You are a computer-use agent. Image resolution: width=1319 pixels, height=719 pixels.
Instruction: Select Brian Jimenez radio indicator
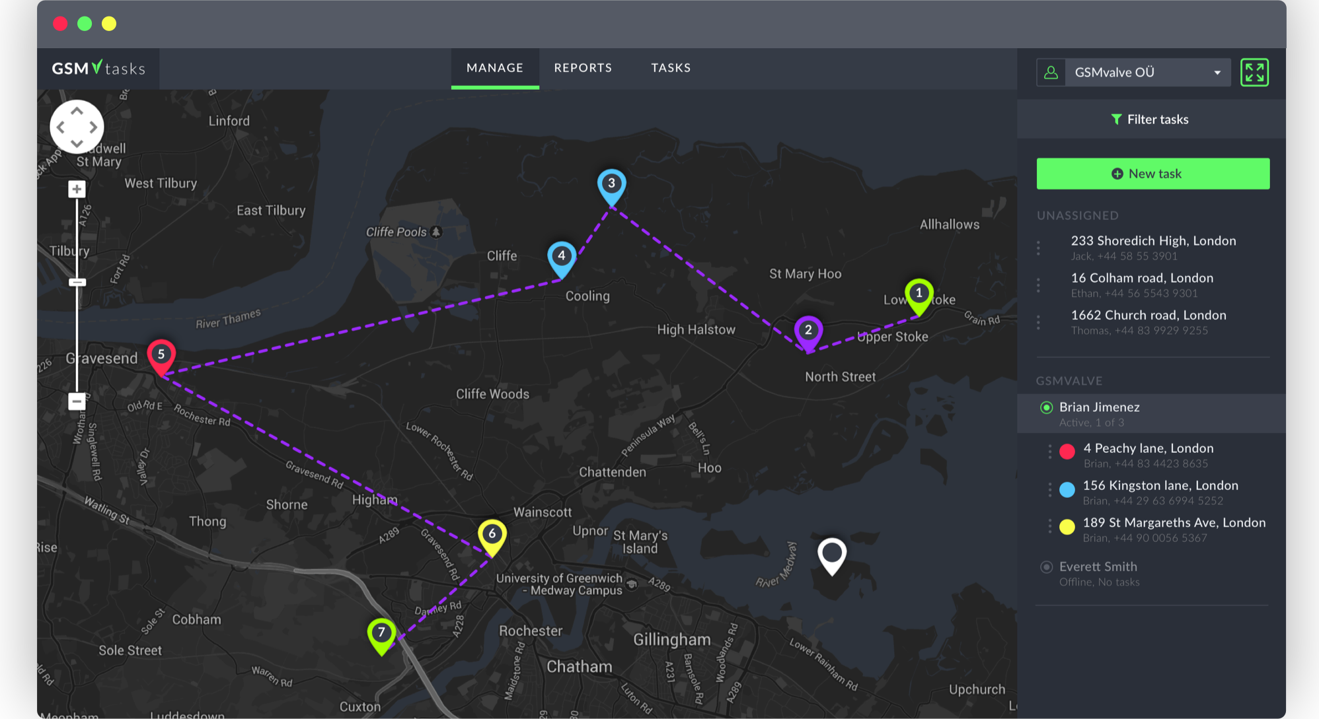(1046, 407)
